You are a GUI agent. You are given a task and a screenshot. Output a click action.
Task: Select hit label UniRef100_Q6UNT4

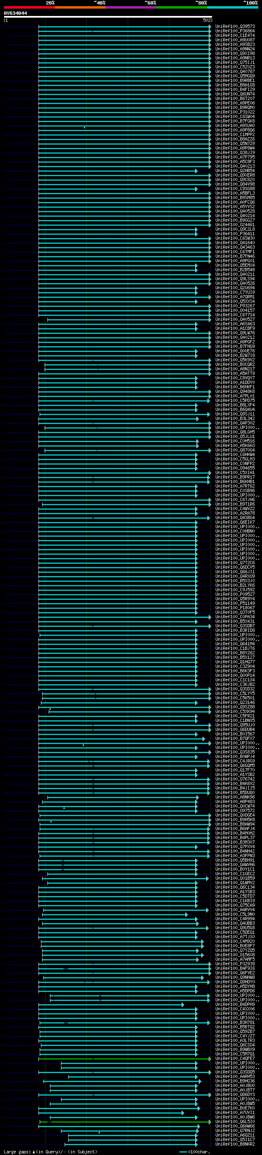235,94
